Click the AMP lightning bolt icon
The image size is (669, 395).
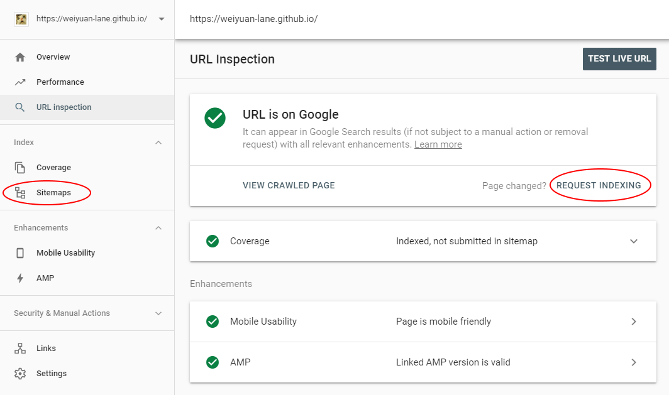(20, 278)
